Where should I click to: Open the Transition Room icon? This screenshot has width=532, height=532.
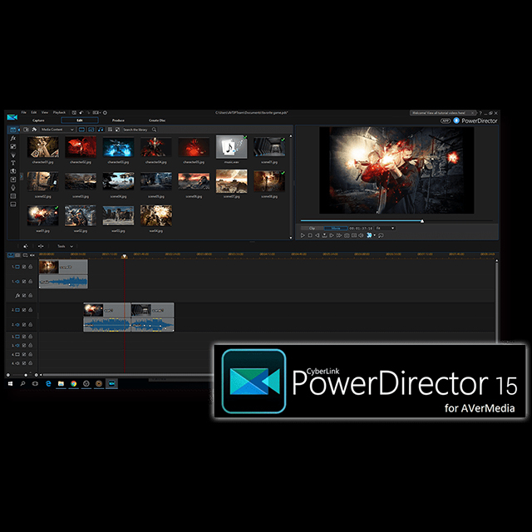pyautogui.click(x=13, y=171)
